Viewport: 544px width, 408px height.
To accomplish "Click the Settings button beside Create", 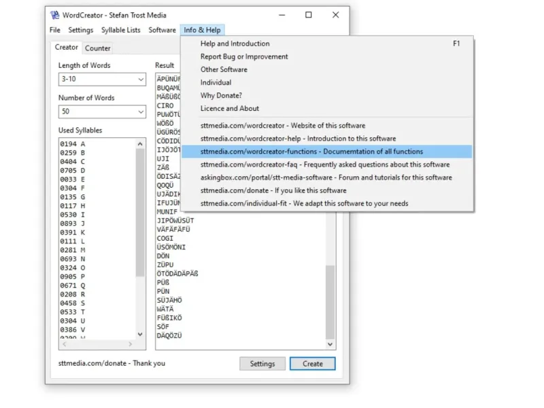I will (x=262, y=364).
